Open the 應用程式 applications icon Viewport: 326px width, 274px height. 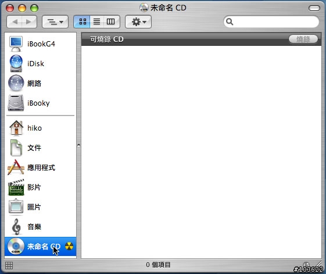coord(16,167)
